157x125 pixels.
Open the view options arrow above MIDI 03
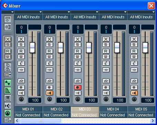(97, 12)
